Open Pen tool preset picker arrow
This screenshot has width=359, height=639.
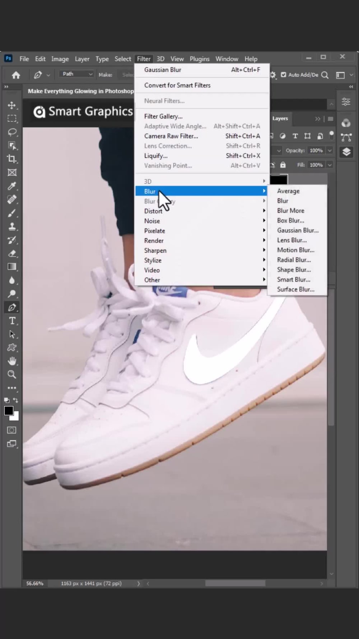[x=48, y=75]
